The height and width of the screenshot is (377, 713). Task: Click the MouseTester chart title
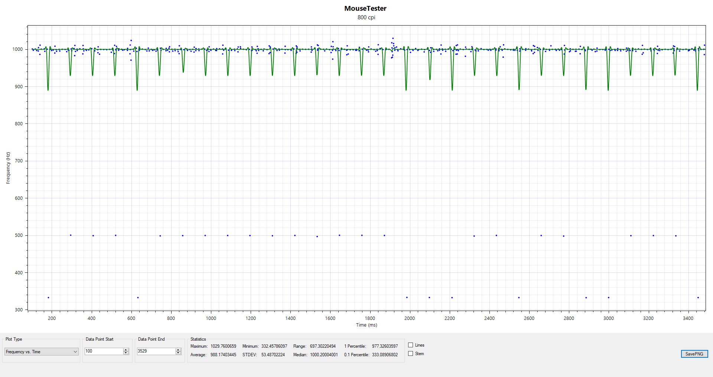click(365, 9)
